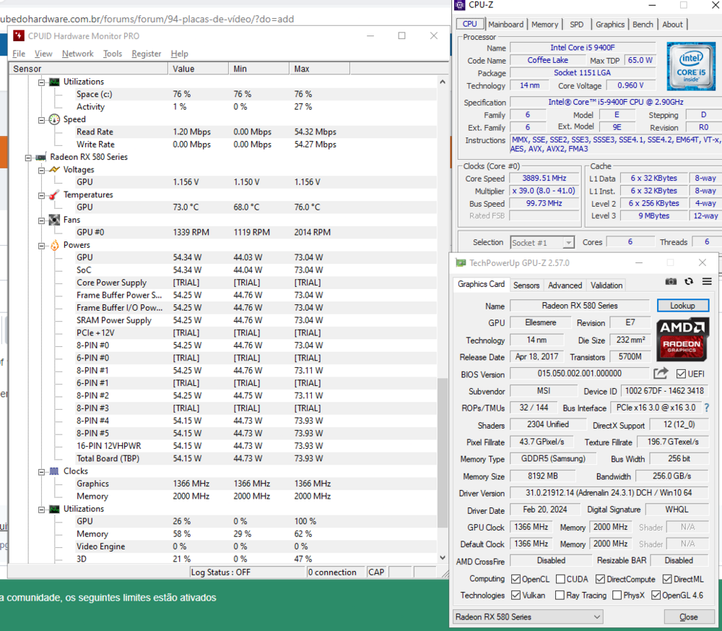Switch to Advanced tab in GPU-Z
Image resolution: width=722 pixels, height=631 pixels.
[565, 286]
